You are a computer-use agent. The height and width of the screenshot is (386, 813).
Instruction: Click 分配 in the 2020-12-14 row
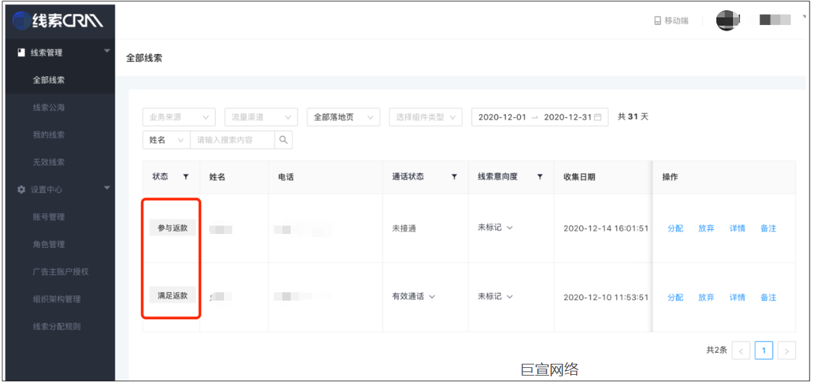click(x=675, y=228)
